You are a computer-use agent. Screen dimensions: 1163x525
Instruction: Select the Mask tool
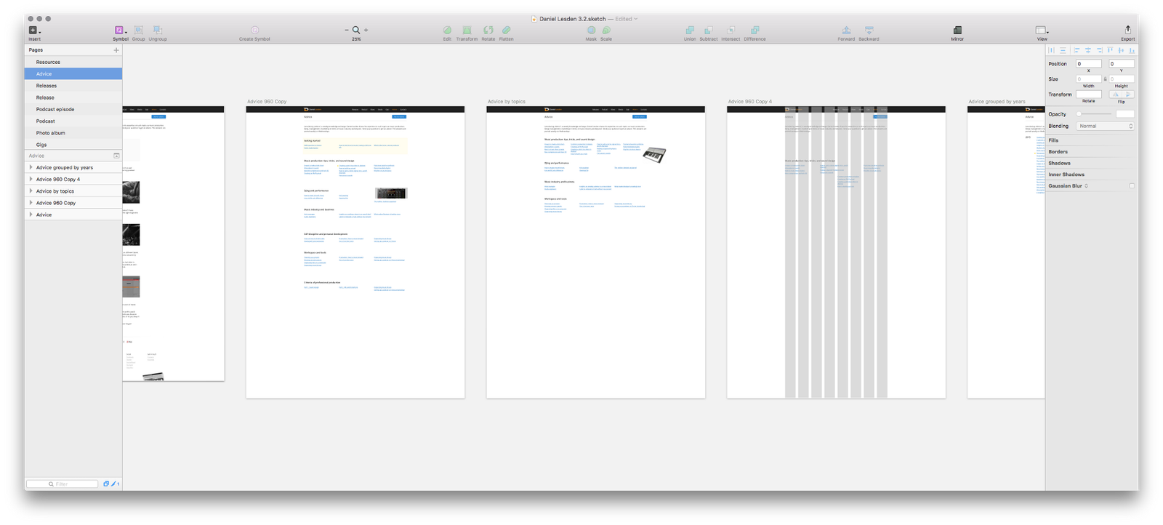point(591,31)
